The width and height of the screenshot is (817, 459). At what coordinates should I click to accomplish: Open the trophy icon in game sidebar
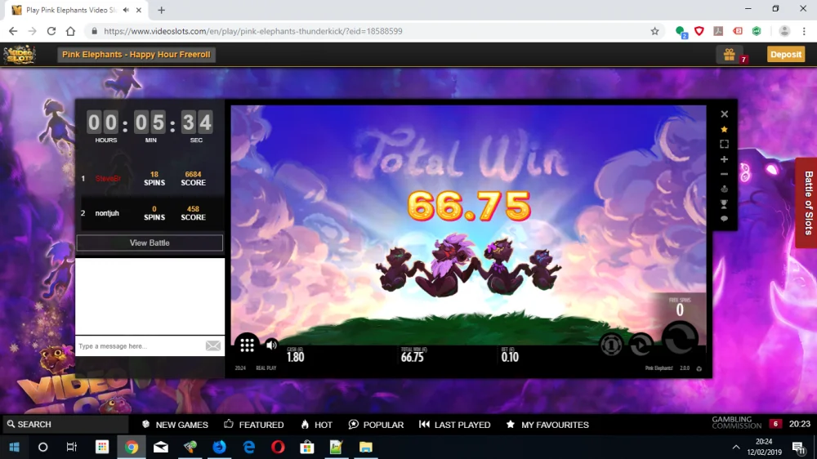tap(724, 204)
